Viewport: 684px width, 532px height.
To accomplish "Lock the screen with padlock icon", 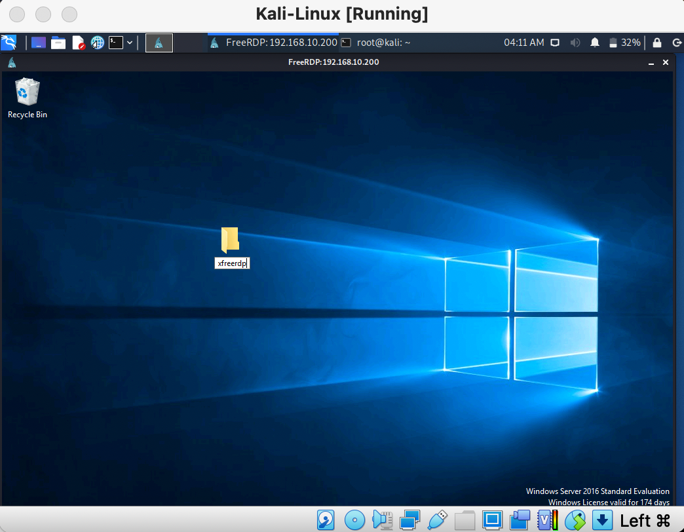I will tap(657, 43).
